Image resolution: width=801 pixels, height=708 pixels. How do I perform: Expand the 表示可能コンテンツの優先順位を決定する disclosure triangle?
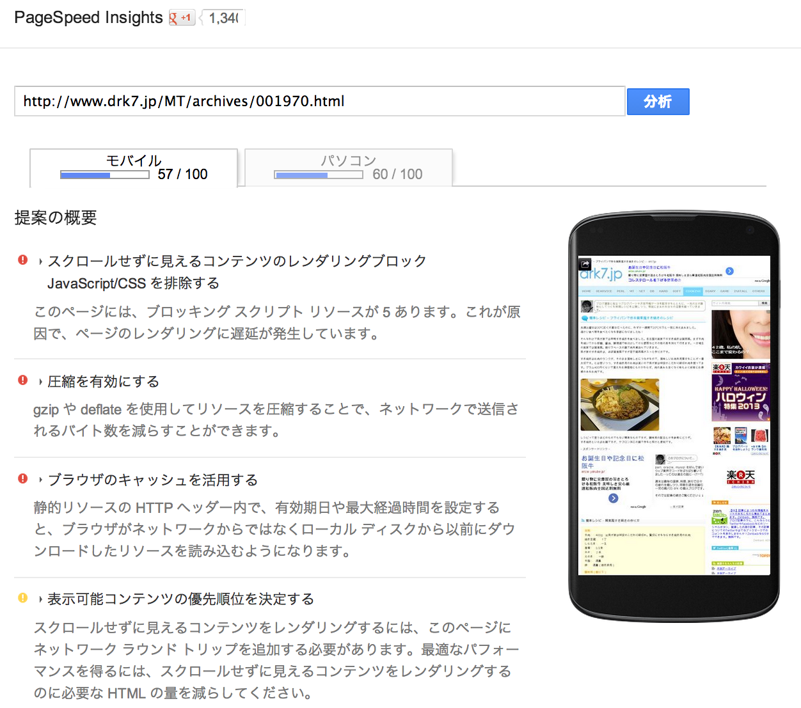pyautogui.click(x=40, y=599)
